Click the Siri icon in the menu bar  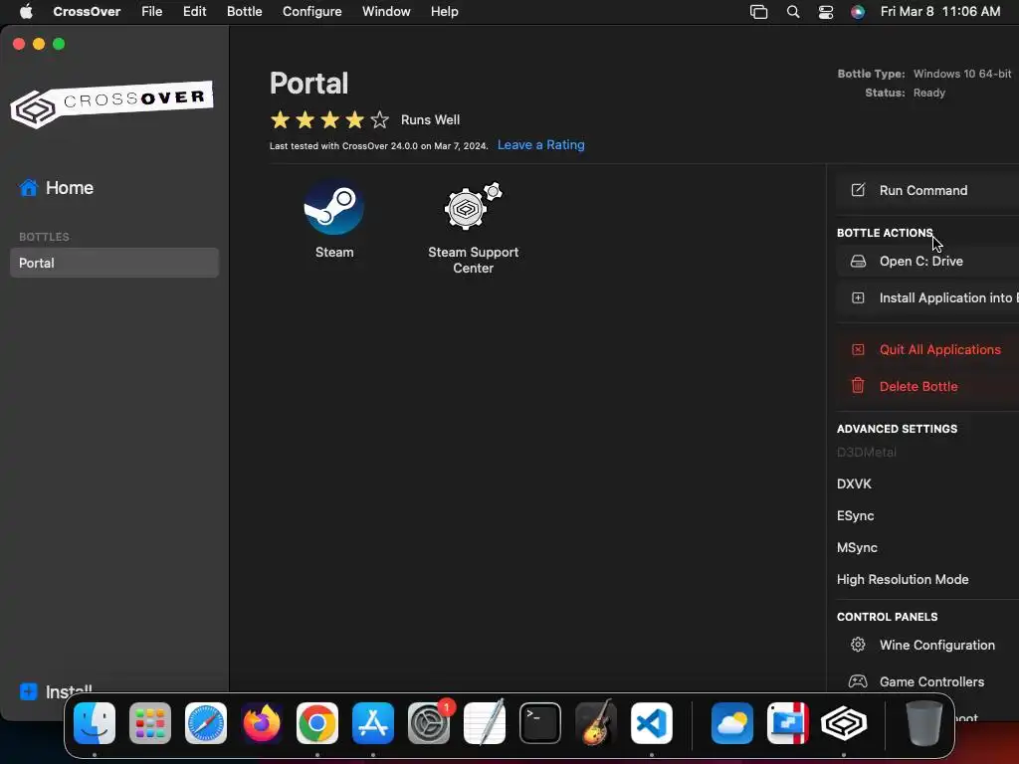point(858,12)
